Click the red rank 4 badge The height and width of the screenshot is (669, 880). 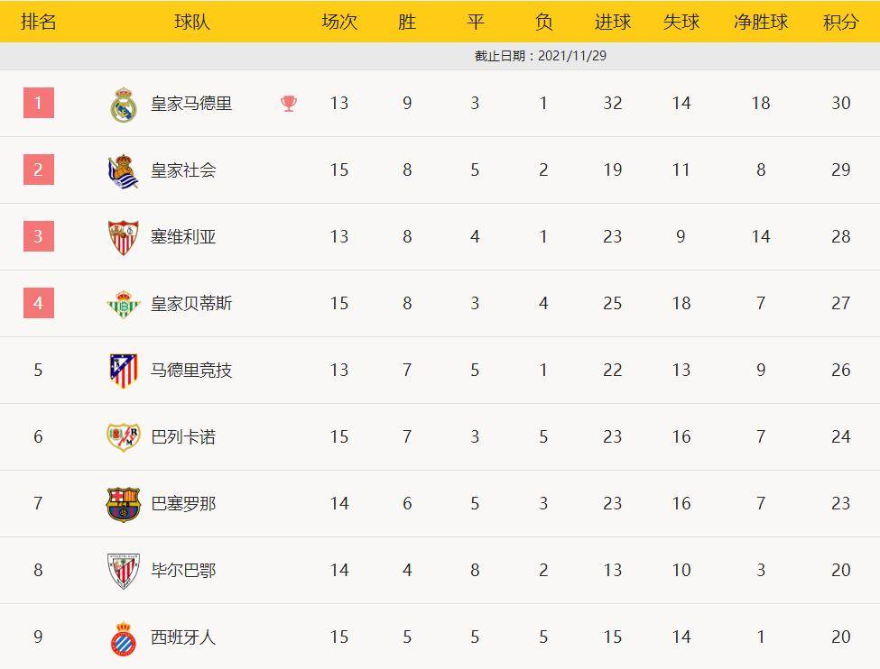pyautogui.click(x=39, y=303)
